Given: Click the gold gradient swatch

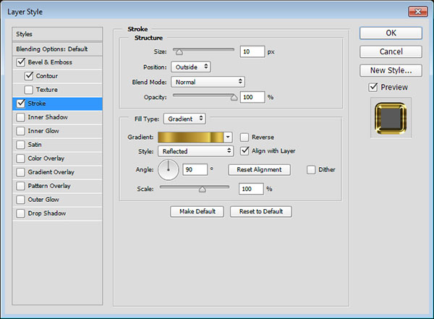Looking at the screenshot, I should click(x=191, y=136).
